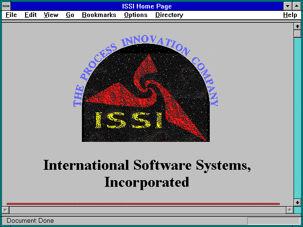This screenshot has width=303, height=227.
Task: Click the vertical scrollbar thumb
Action: point(297,34)
